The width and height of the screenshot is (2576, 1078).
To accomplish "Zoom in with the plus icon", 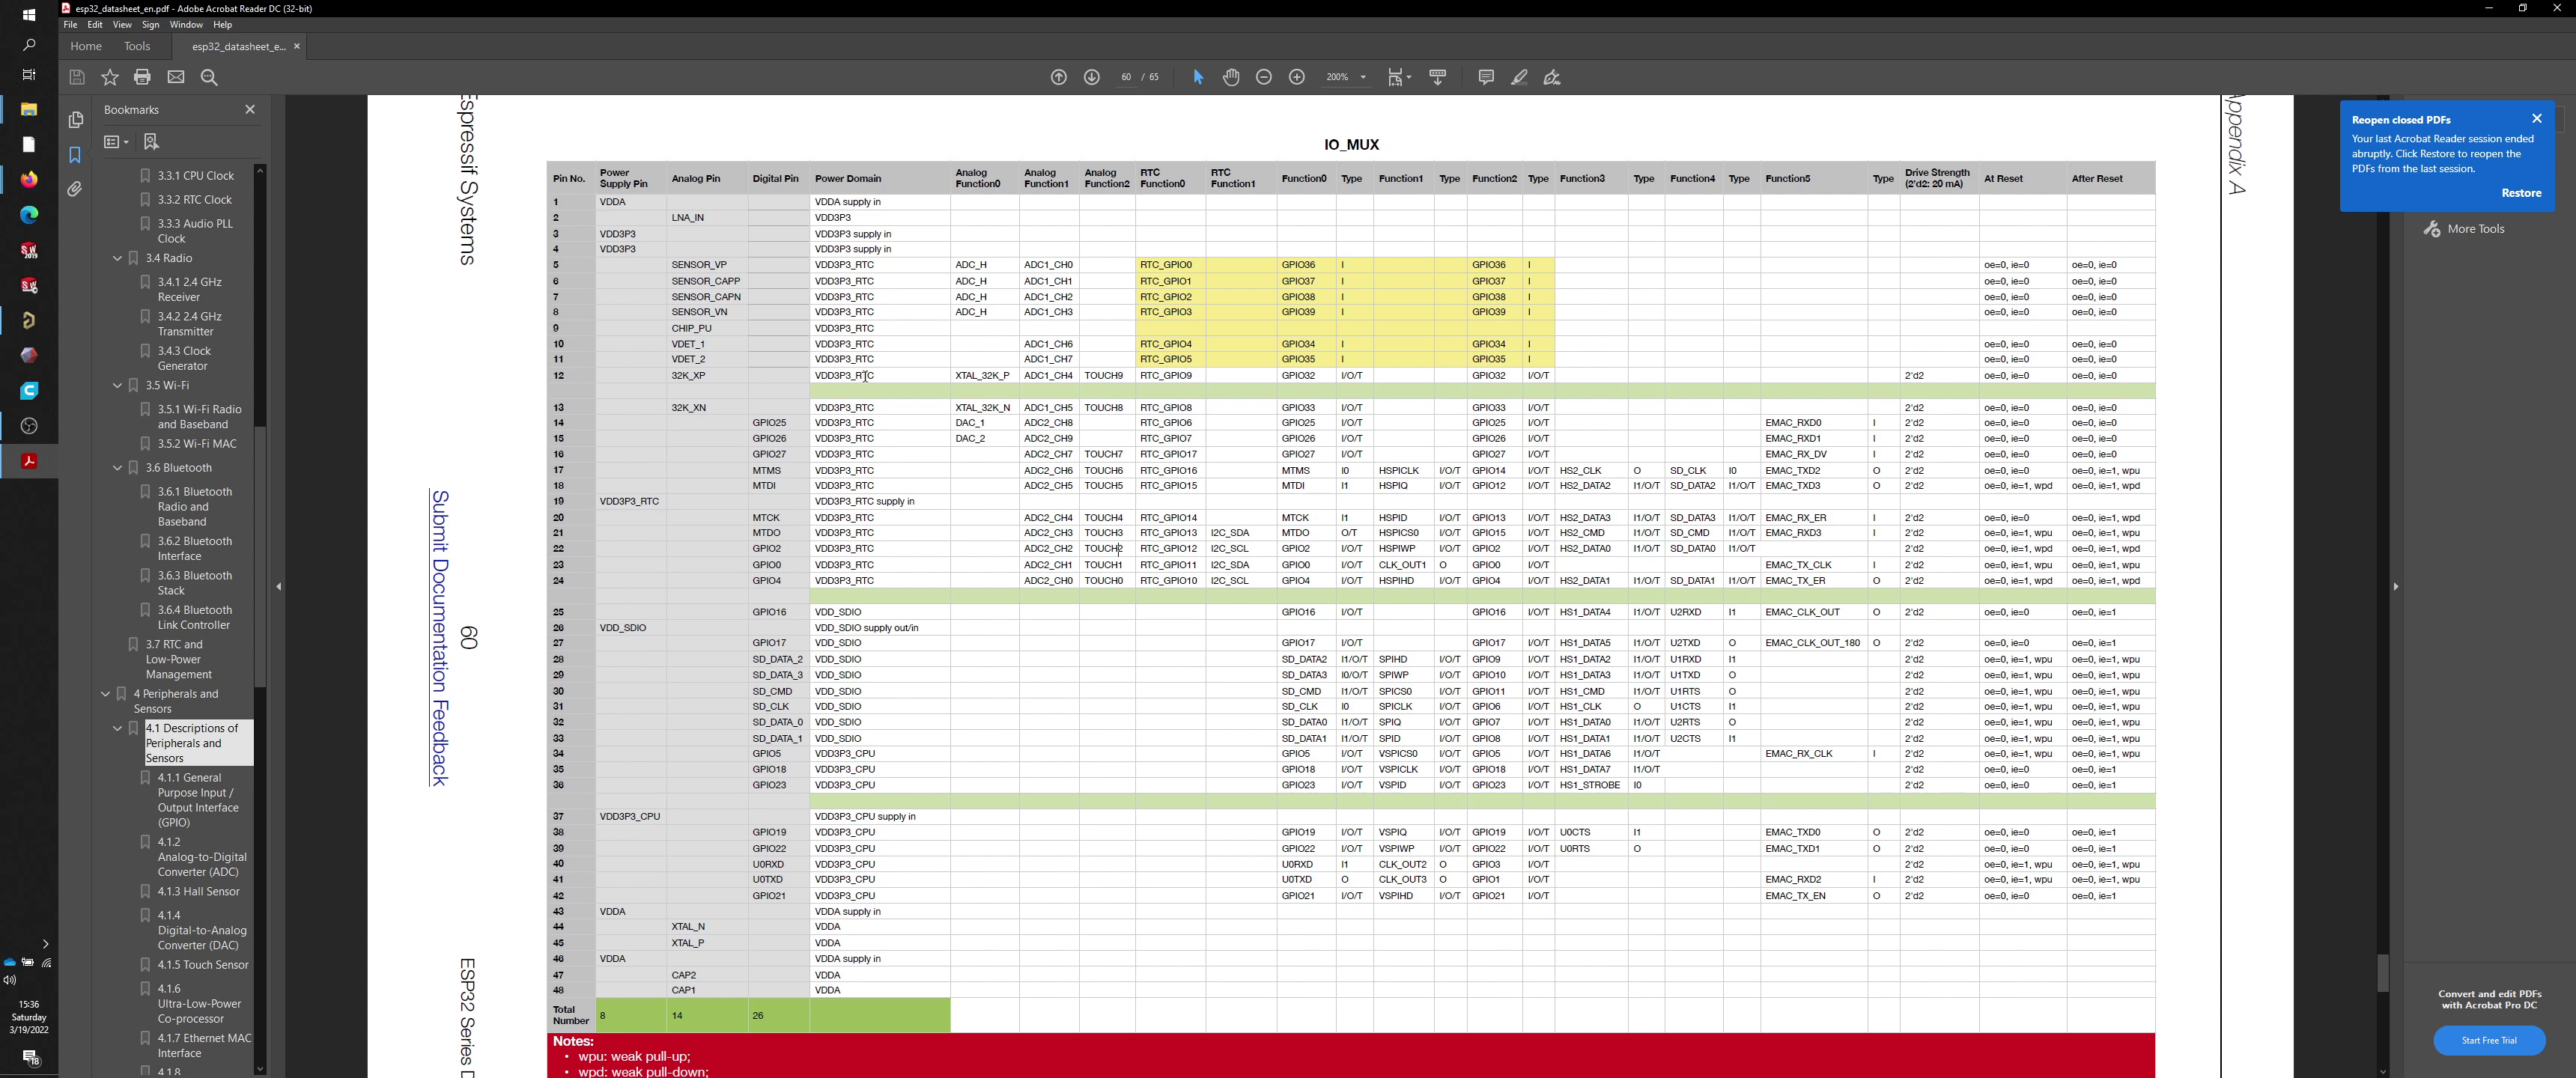I will coord(1297,77).
